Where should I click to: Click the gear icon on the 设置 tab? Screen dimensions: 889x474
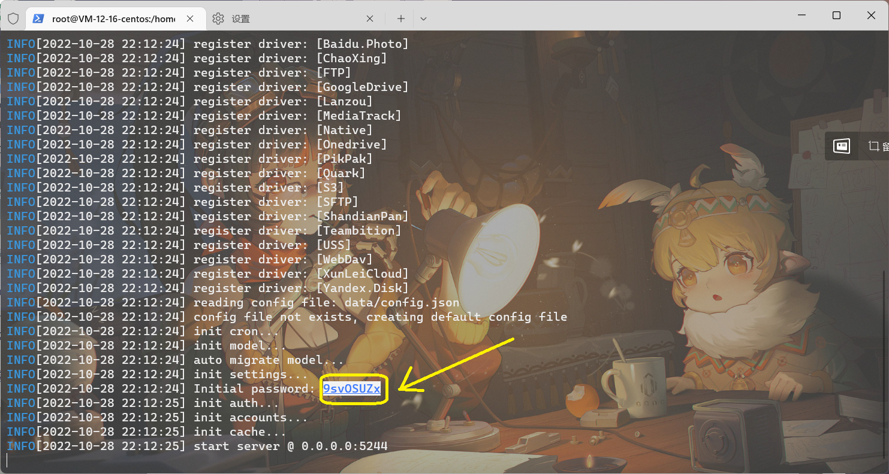point(218,19)
